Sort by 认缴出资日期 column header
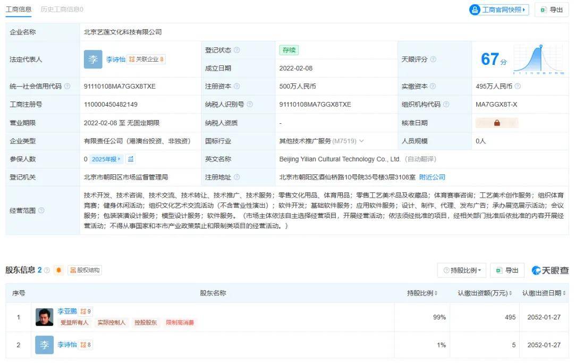574x363 pixels. 544,293
